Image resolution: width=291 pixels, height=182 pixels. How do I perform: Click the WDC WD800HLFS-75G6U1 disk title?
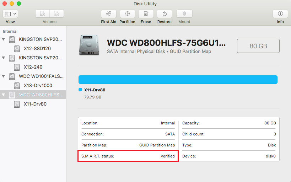tap(166, 43)
